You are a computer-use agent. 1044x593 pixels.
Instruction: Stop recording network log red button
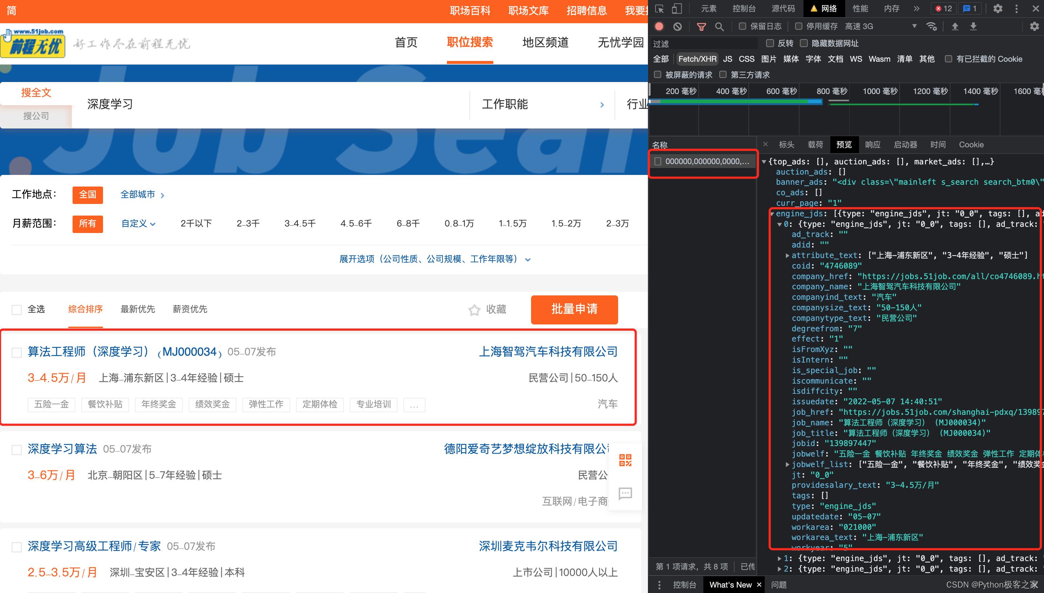coord(659,26)
